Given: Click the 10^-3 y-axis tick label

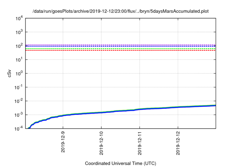Looking at the screenshot, I should pyautogui.click(x=19, y=115).
